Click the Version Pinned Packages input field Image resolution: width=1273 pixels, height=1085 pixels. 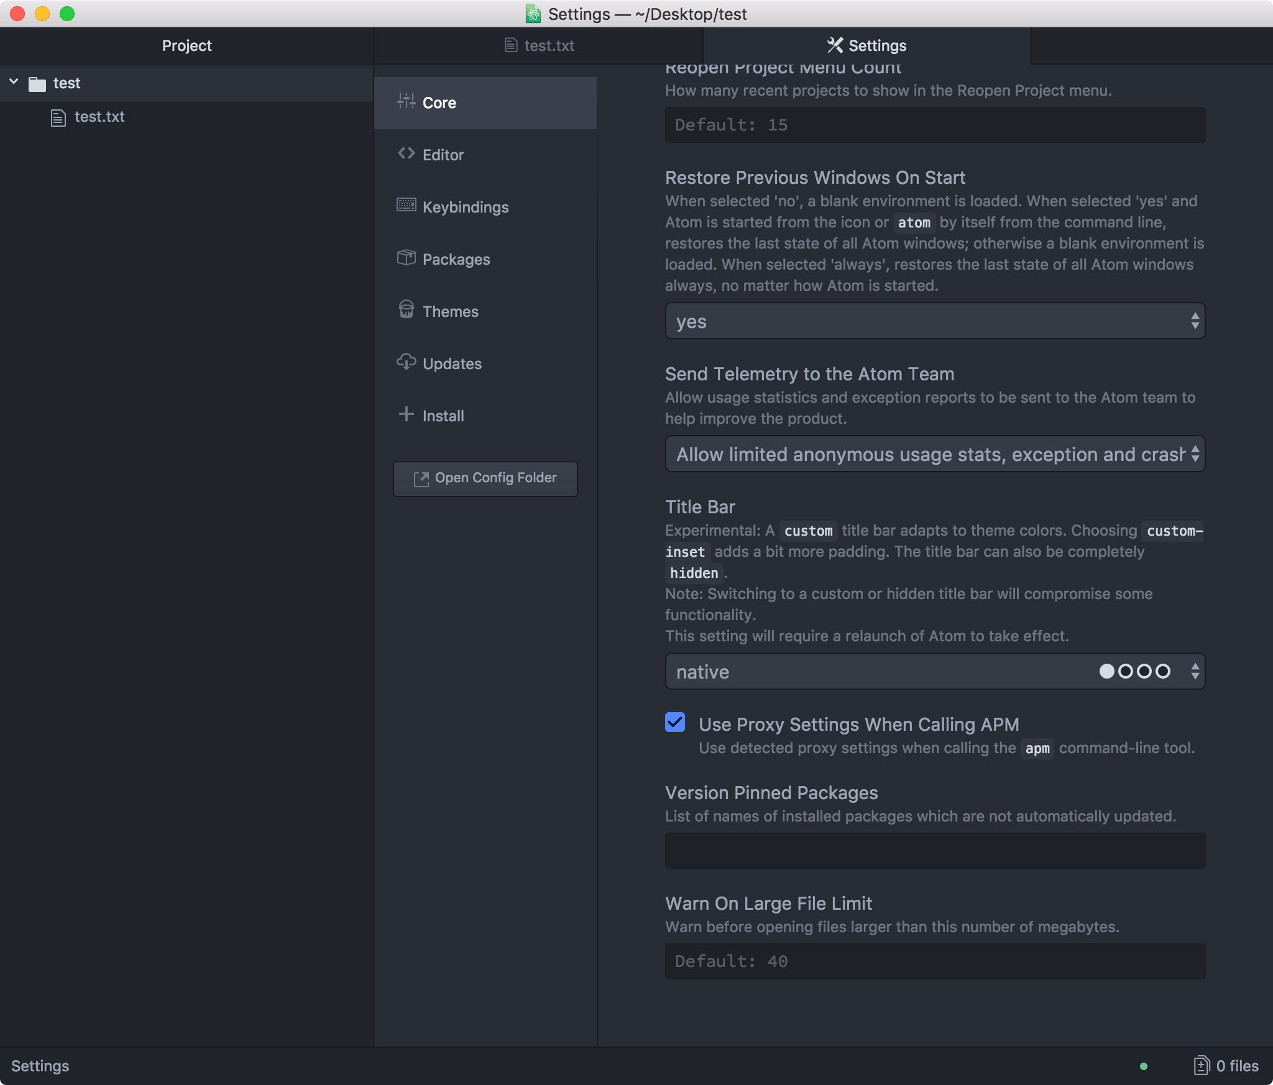click(x=934, y=851)
